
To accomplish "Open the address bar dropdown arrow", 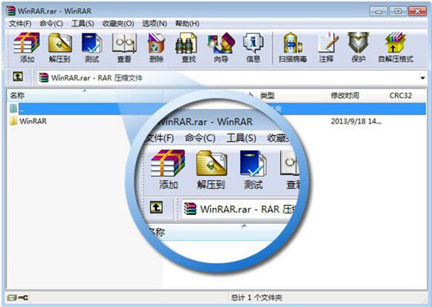I will pos(423,78).
